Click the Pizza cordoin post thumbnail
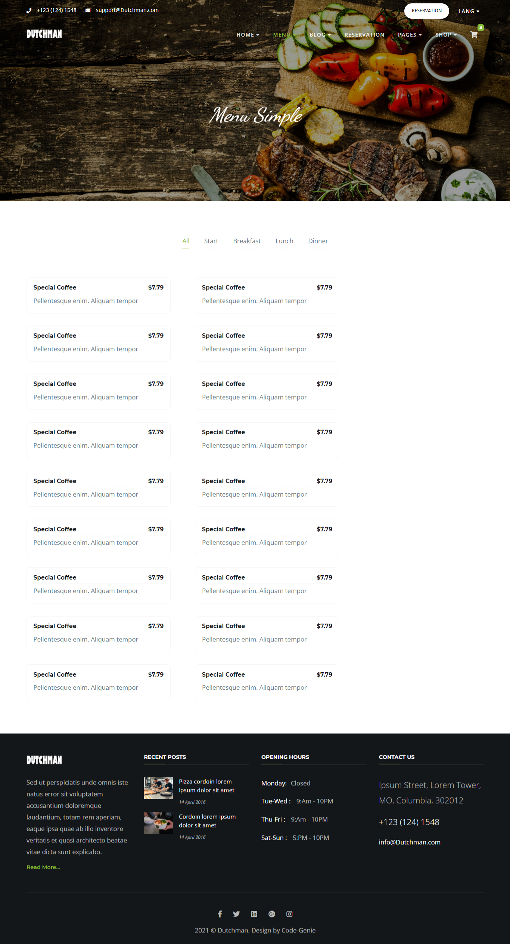The height and width of the screenshot is (944, 510). pos(158,788)
